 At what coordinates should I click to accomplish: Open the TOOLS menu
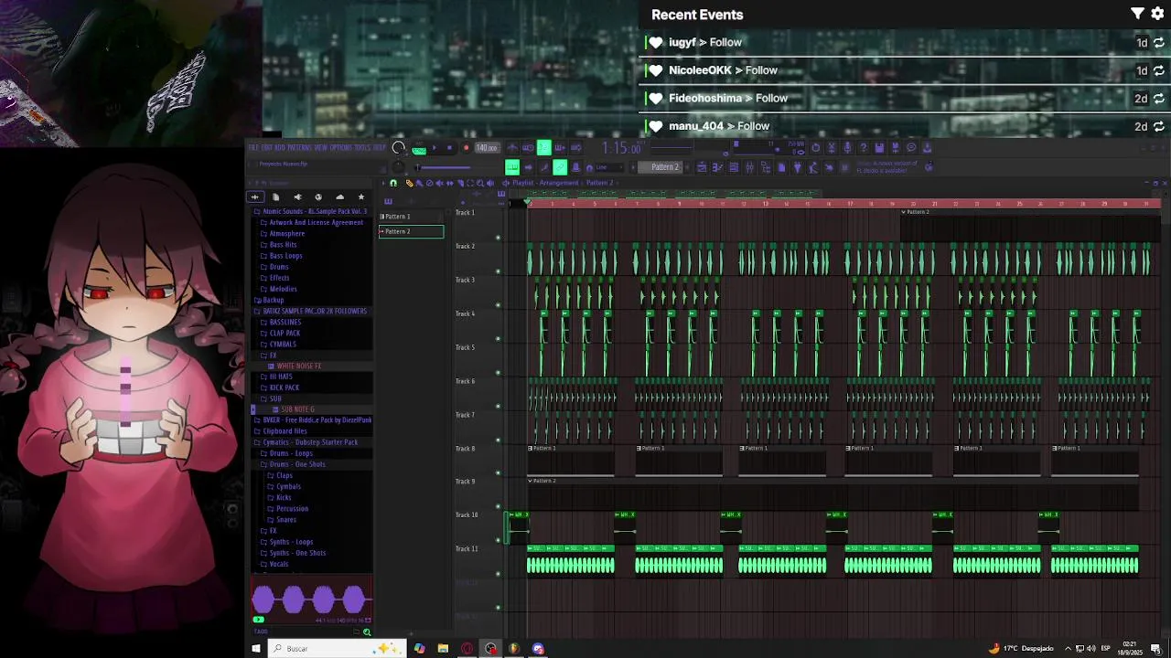pyautogui.click(x=362, y=147)
